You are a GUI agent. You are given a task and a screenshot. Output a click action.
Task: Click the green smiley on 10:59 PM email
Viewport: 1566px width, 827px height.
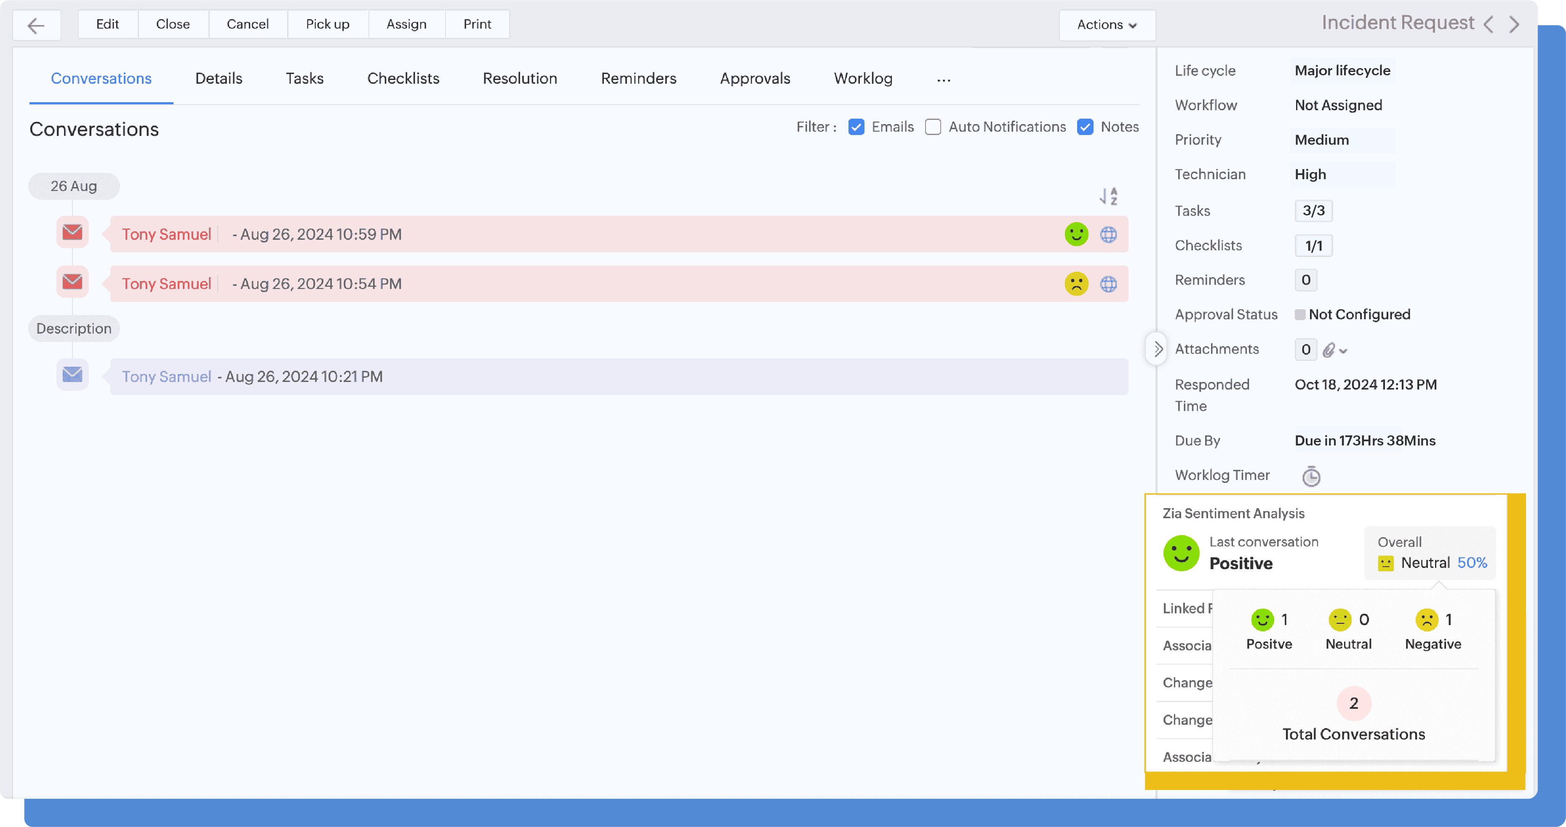1076,234
